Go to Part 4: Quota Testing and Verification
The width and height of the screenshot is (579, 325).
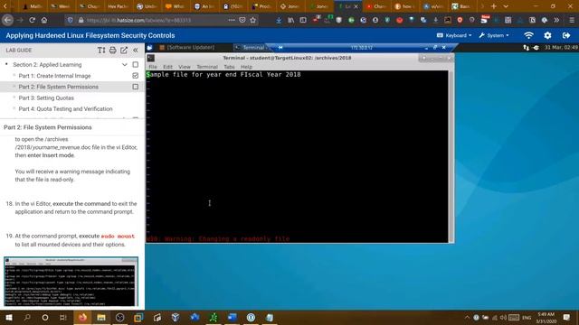click(65, 108)
